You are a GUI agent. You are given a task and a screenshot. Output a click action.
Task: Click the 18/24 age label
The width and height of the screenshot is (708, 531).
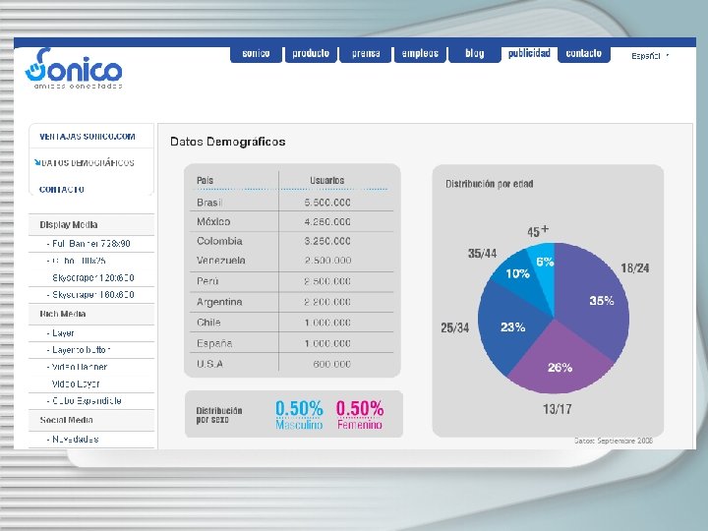pyautogui.click(x=635, y=268)
